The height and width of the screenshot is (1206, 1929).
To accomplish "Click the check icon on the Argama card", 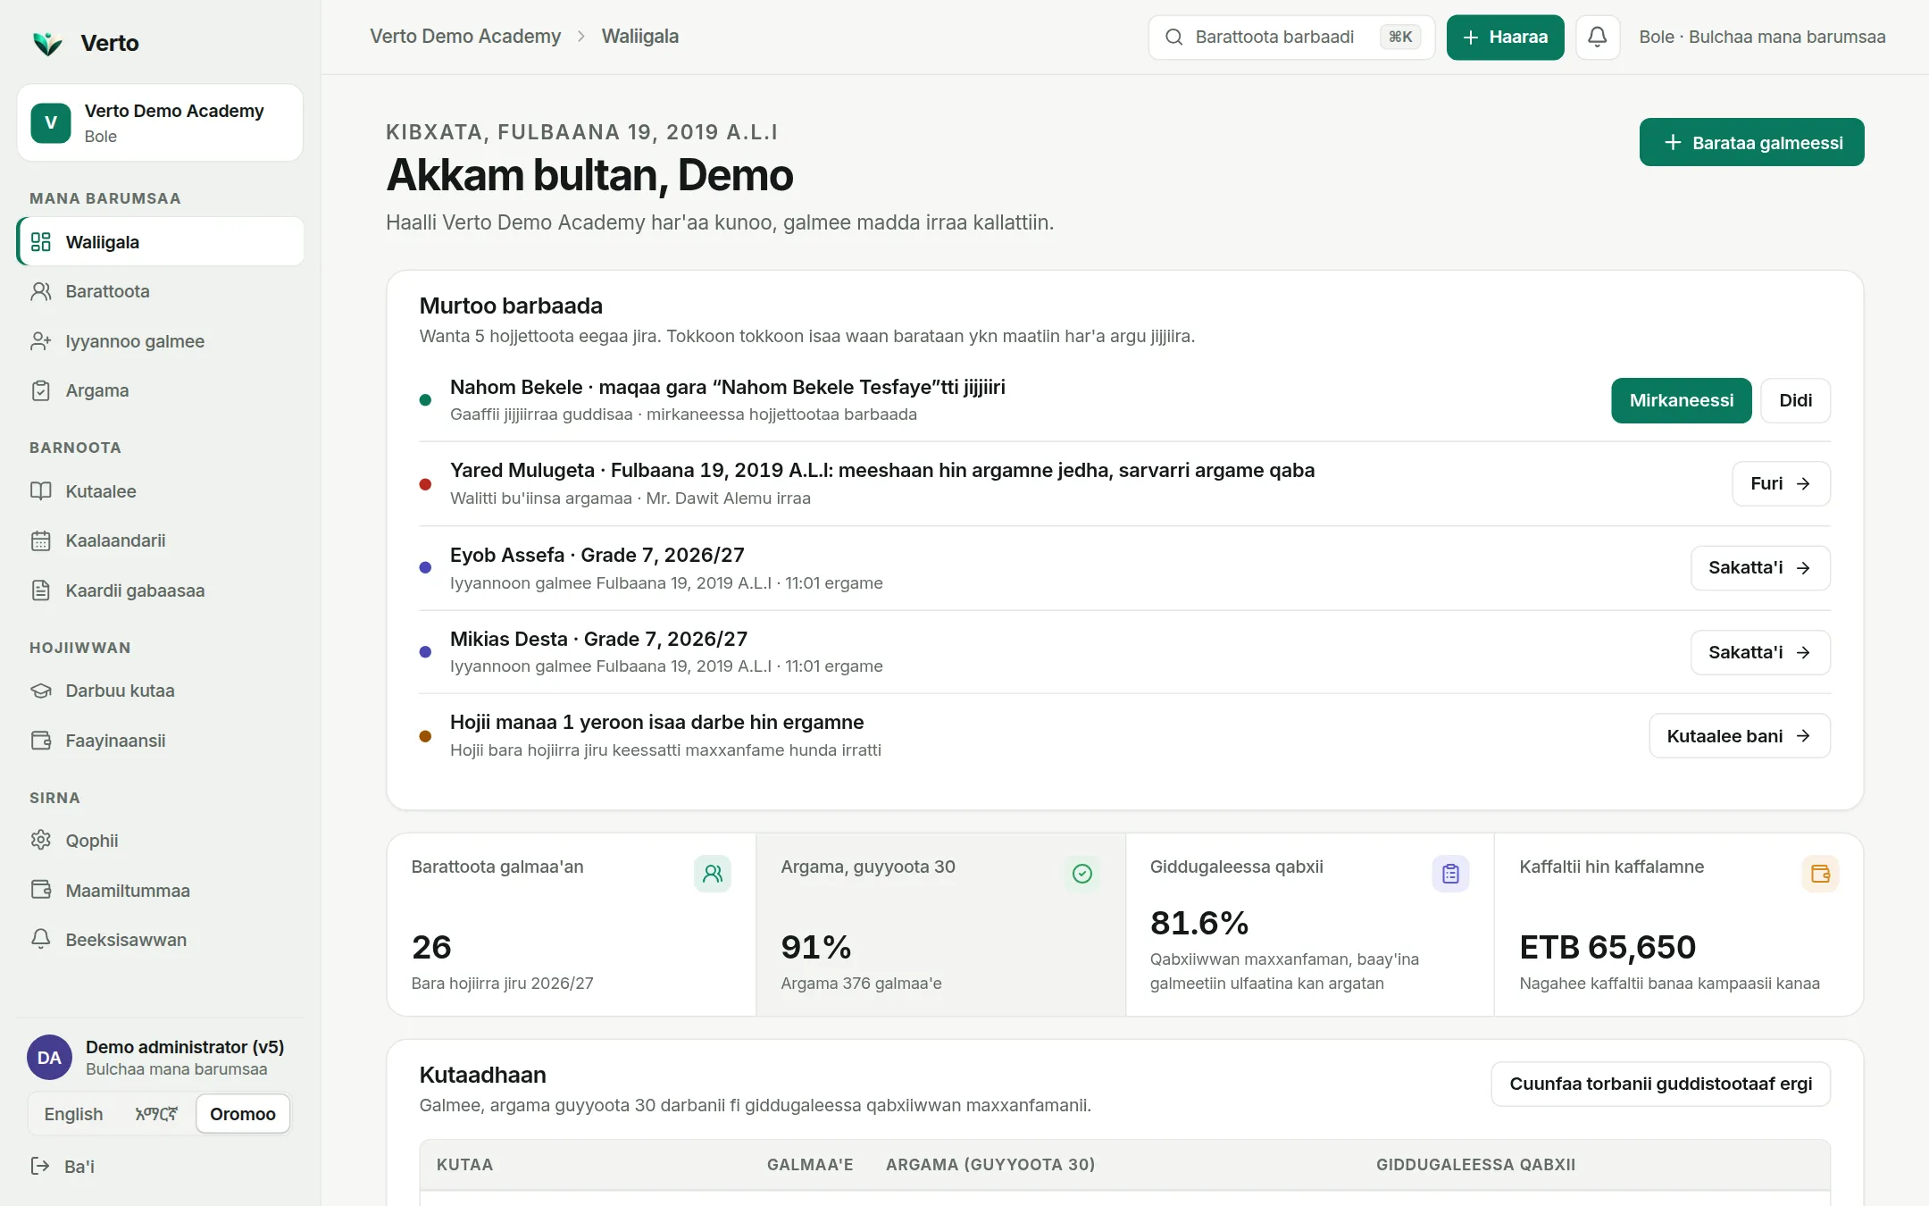I will point(1082,874).
